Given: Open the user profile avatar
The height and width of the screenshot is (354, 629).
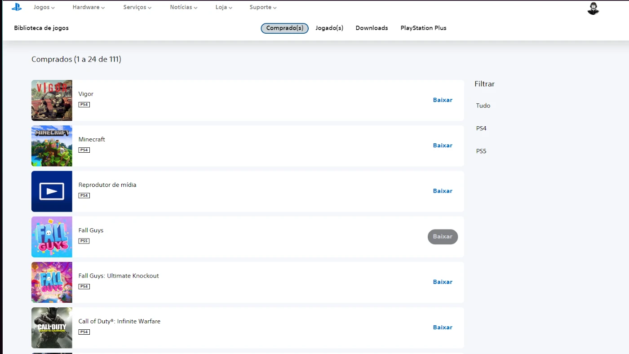Looking at the screenshot, I should (x=593, y=9).
